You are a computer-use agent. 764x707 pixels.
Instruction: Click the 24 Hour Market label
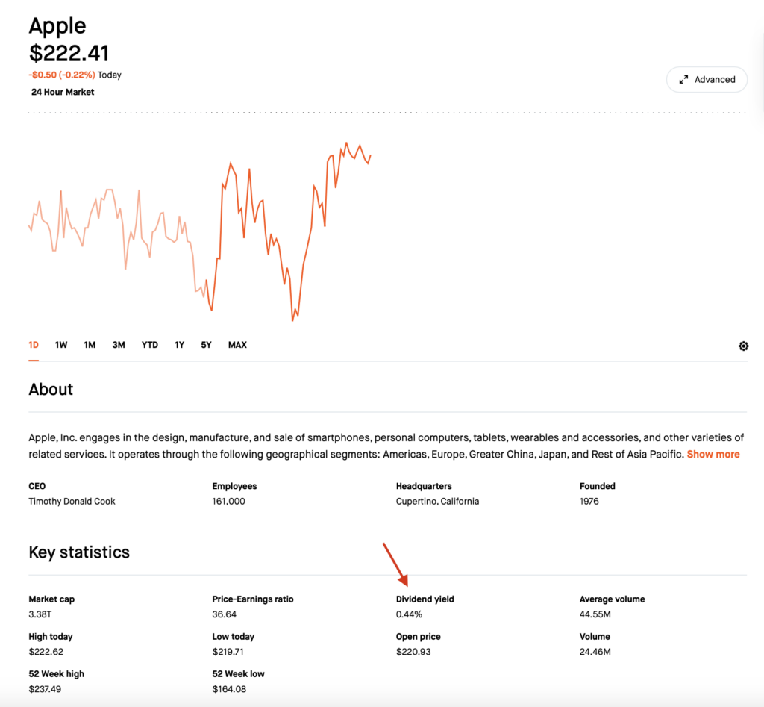(63, 92)
